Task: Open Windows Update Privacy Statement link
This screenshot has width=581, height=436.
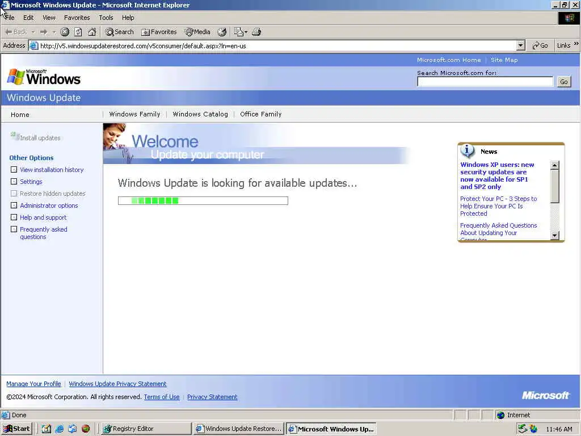Action: (117, 384)
